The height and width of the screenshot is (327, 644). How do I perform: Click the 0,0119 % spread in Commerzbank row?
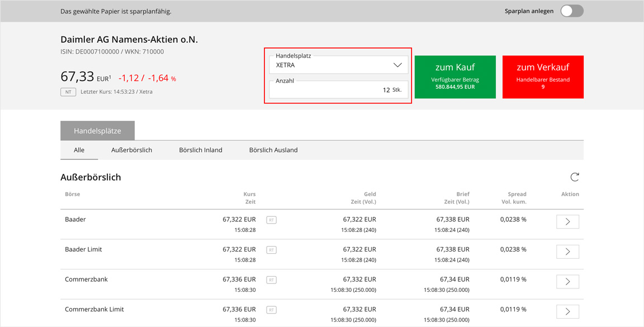click(x=513, y=279)
